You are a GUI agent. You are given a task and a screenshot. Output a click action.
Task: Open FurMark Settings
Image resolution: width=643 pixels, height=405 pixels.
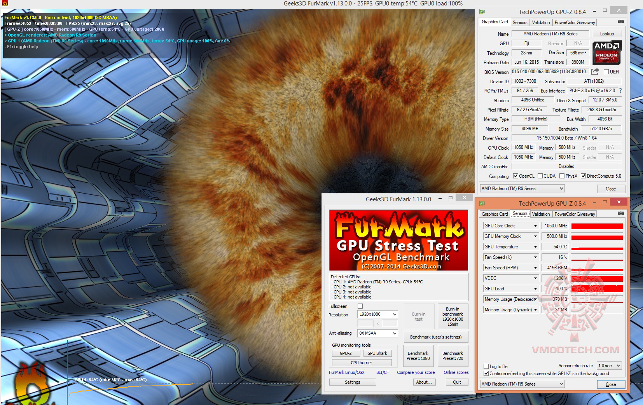click(x=353, y=382)
